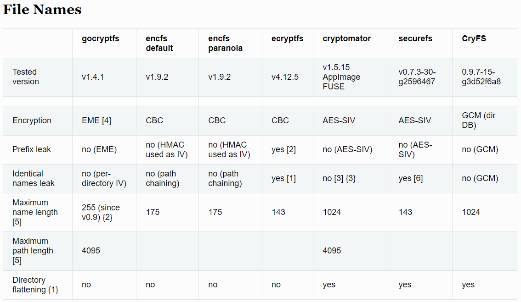Select the "Tested version" row label

[26, 77]
